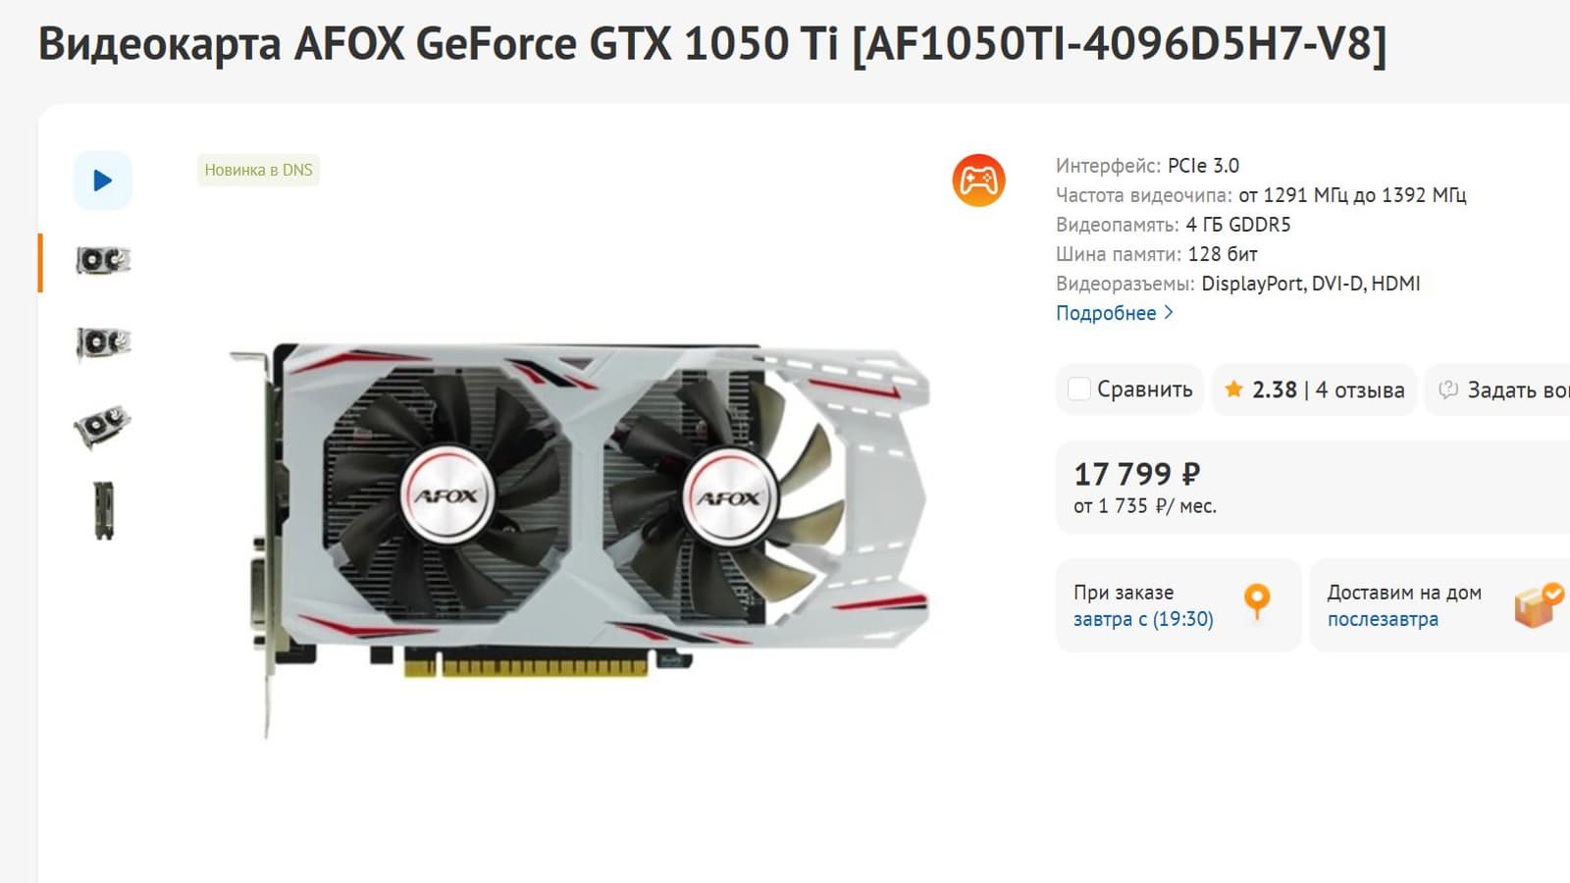Select fourth side-view bracket thumbnail

103,510
